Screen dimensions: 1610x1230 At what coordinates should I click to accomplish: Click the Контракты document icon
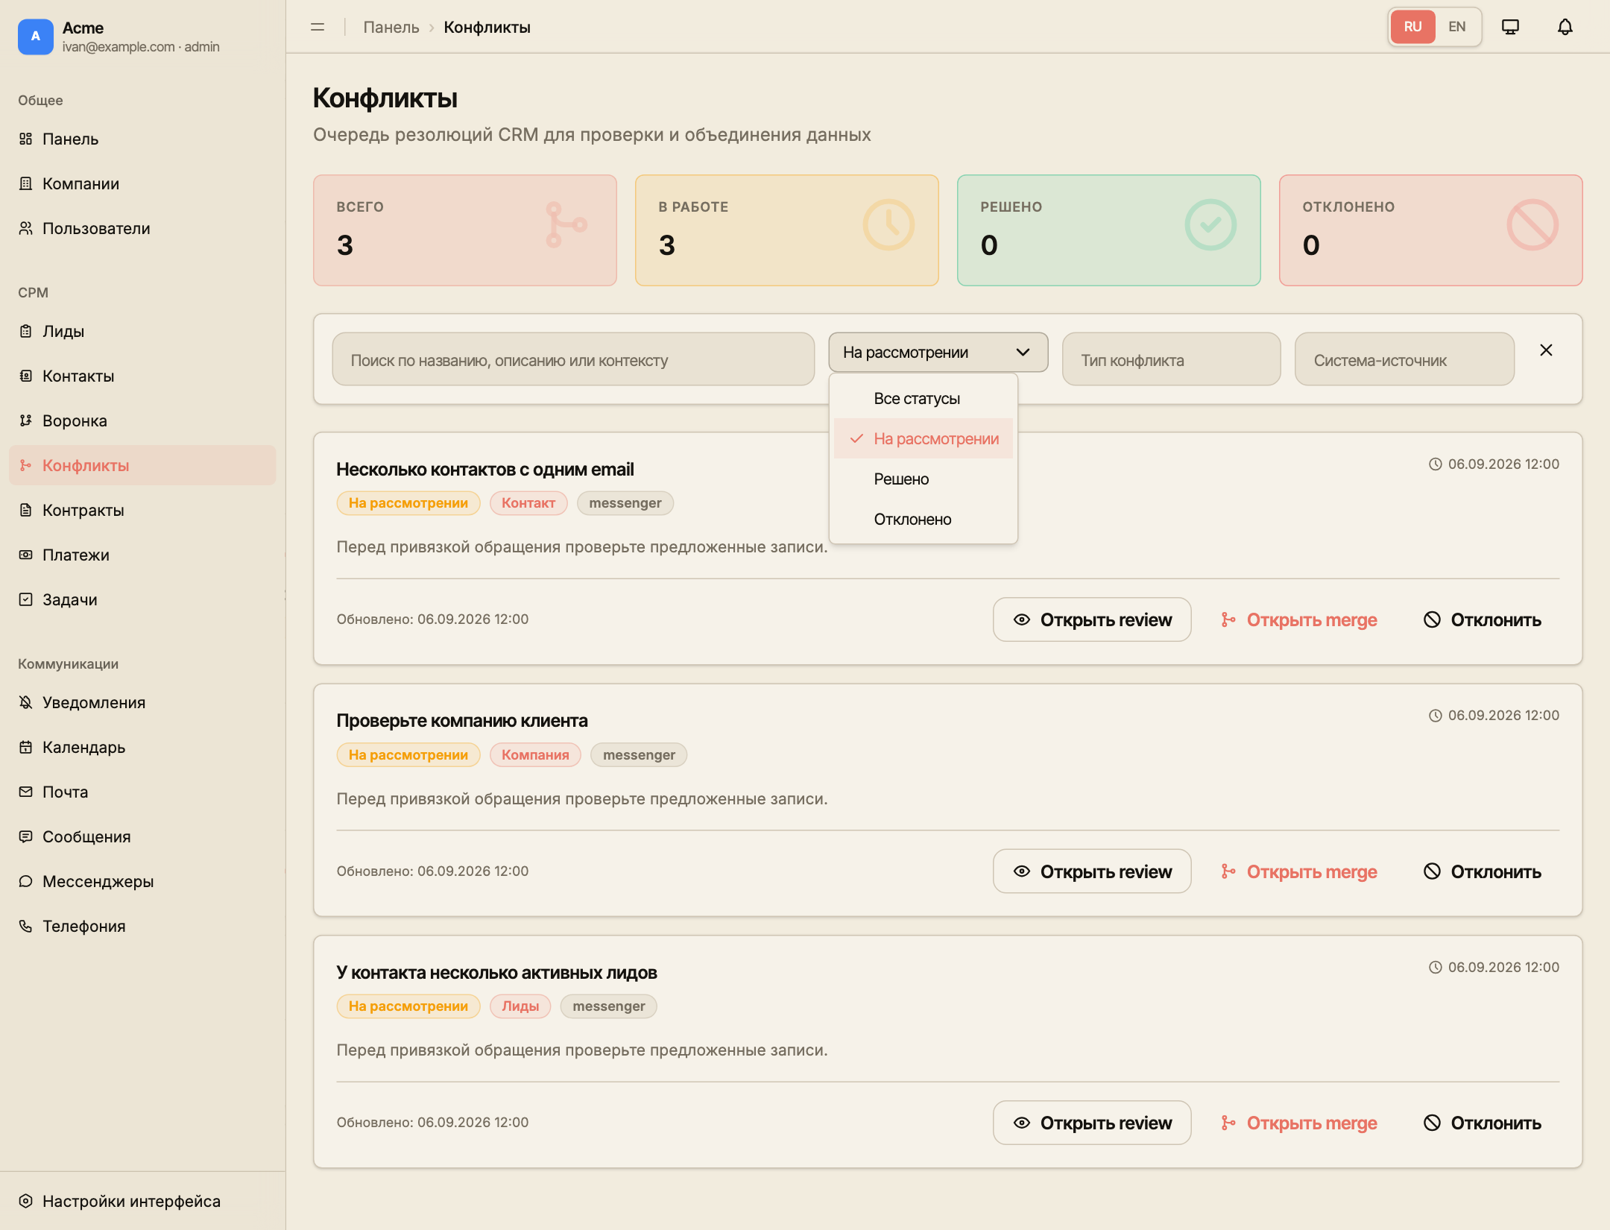point(26,510)
